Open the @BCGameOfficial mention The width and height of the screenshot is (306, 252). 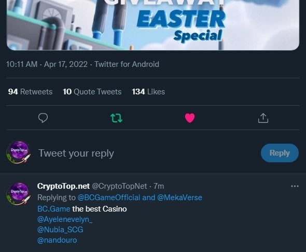(x=109, y=198)
